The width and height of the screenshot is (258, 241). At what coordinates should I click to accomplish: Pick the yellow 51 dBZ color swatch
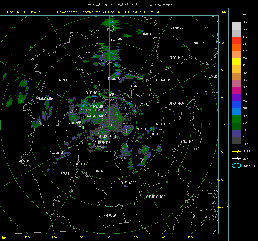236,62
